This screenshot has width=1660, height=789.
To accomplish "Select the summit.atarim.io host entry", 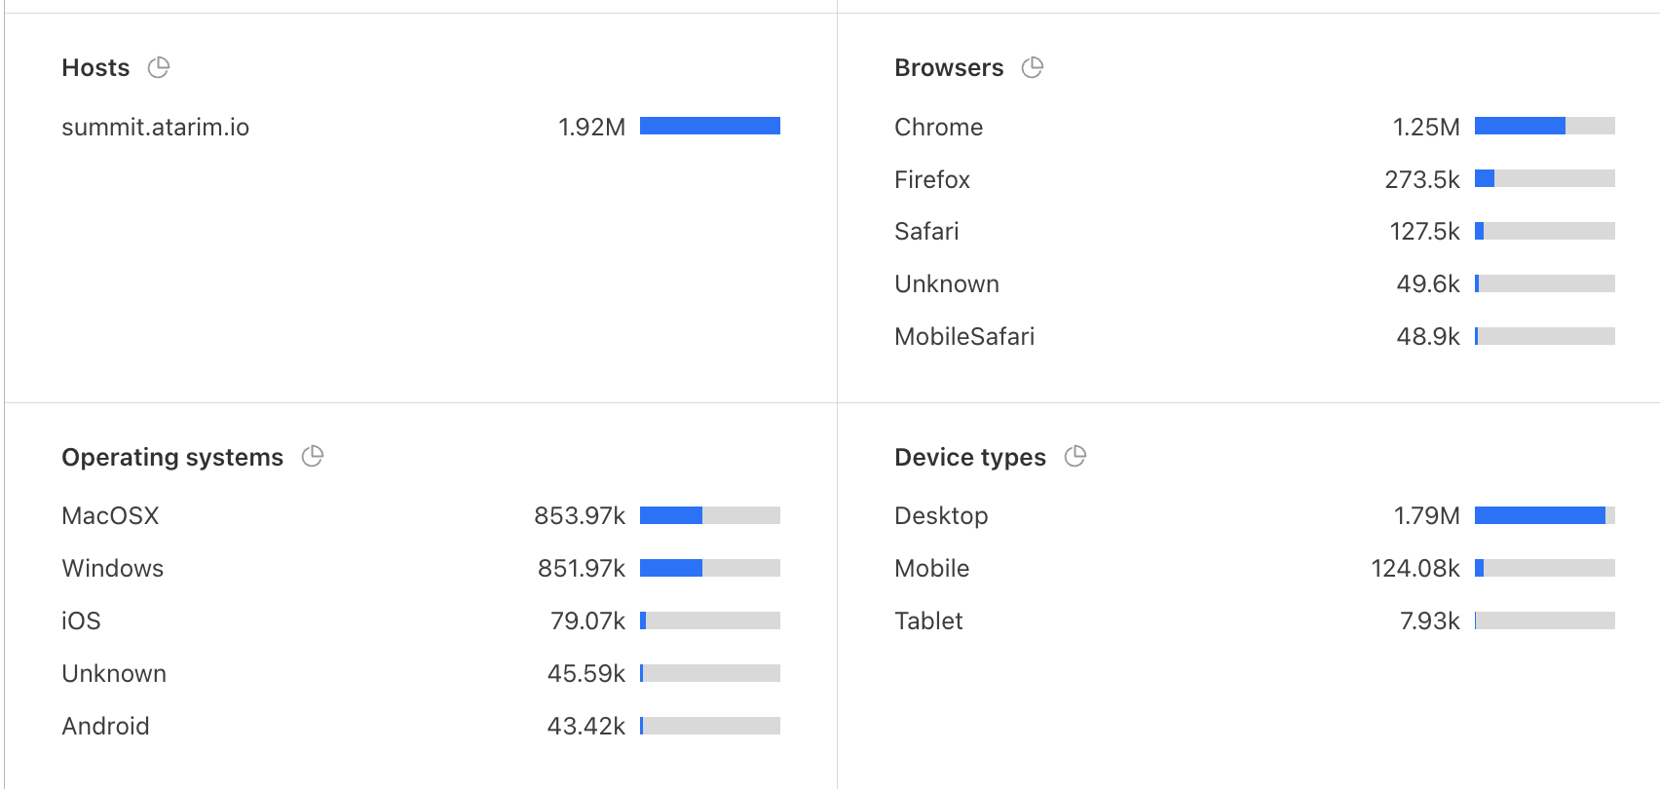I will [x=155, y=127].
